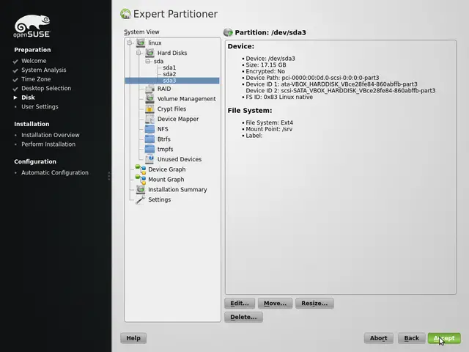
Task: Click the Settings wrench icon
Action: (141, 199)
